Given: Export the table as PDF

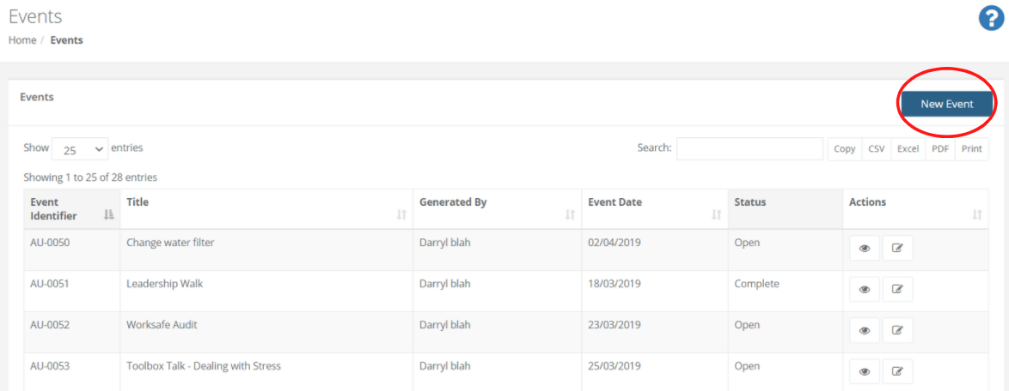Looking at the screenshot, I should 940,149.
